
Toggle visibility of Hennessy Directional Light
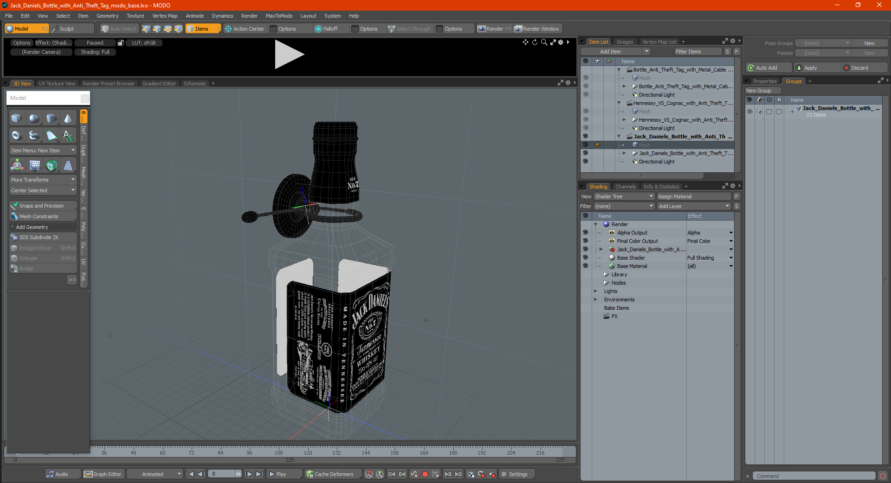click(585, 128)
